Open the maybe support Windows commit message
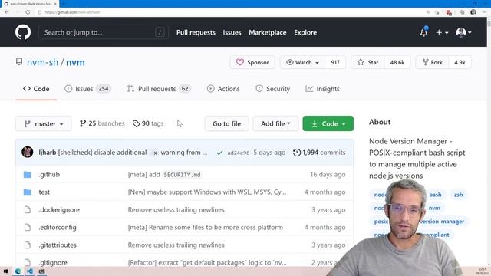 point(207,192)
